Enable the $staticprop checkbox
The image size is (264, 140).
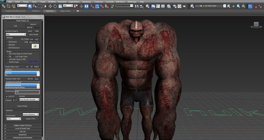click(x=7, y=42)
